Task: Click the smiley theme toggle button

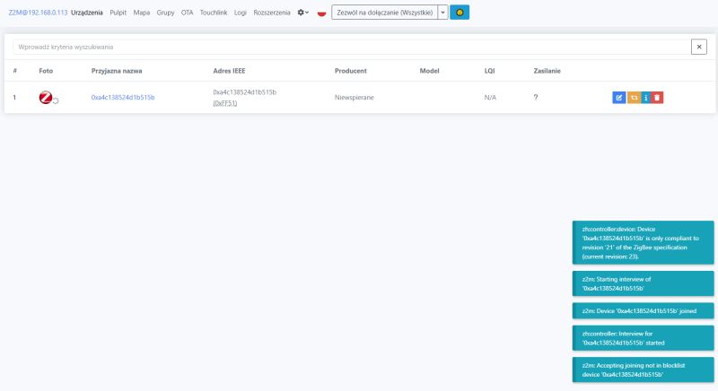Action: (x=460, y=13)
